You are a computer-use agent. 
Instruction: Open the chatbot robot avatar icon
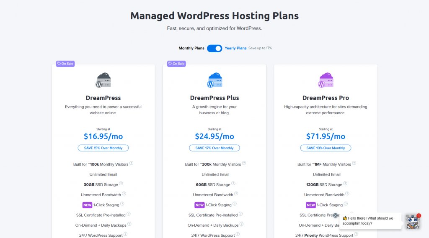tap(413, 221)
